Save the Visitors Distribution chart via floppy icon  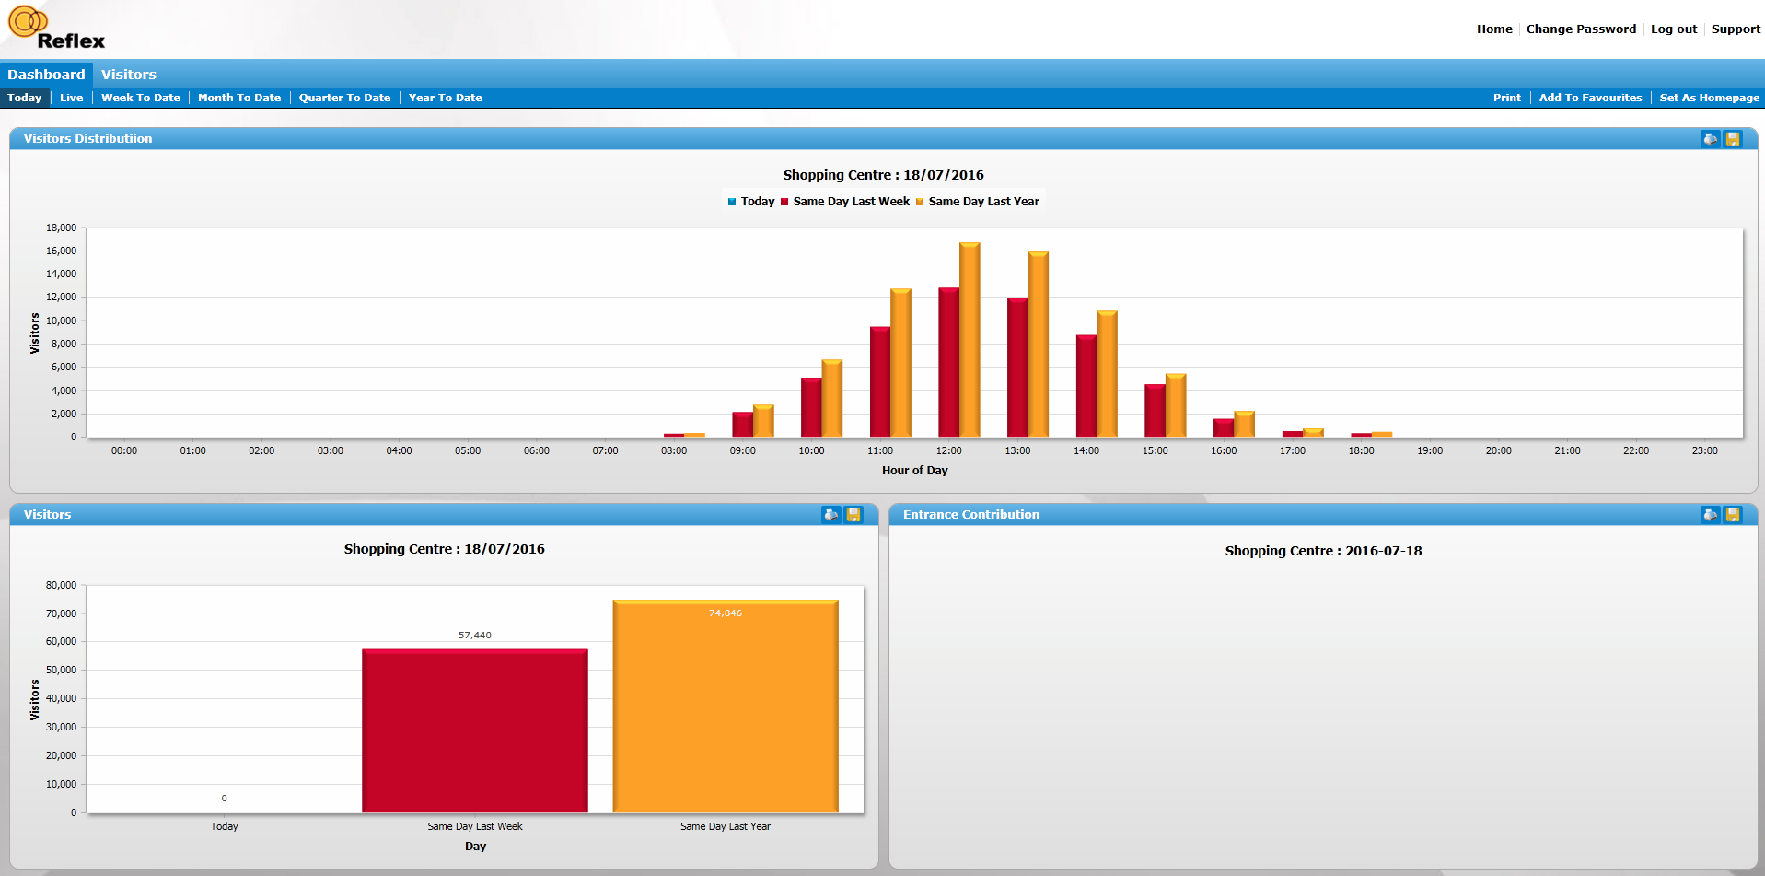(x=1733, y=139)
